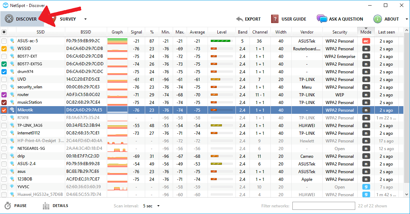Viewport: 410px width, 214px height.
Task: Select the security_wlan network row
Action: (202, 87)
